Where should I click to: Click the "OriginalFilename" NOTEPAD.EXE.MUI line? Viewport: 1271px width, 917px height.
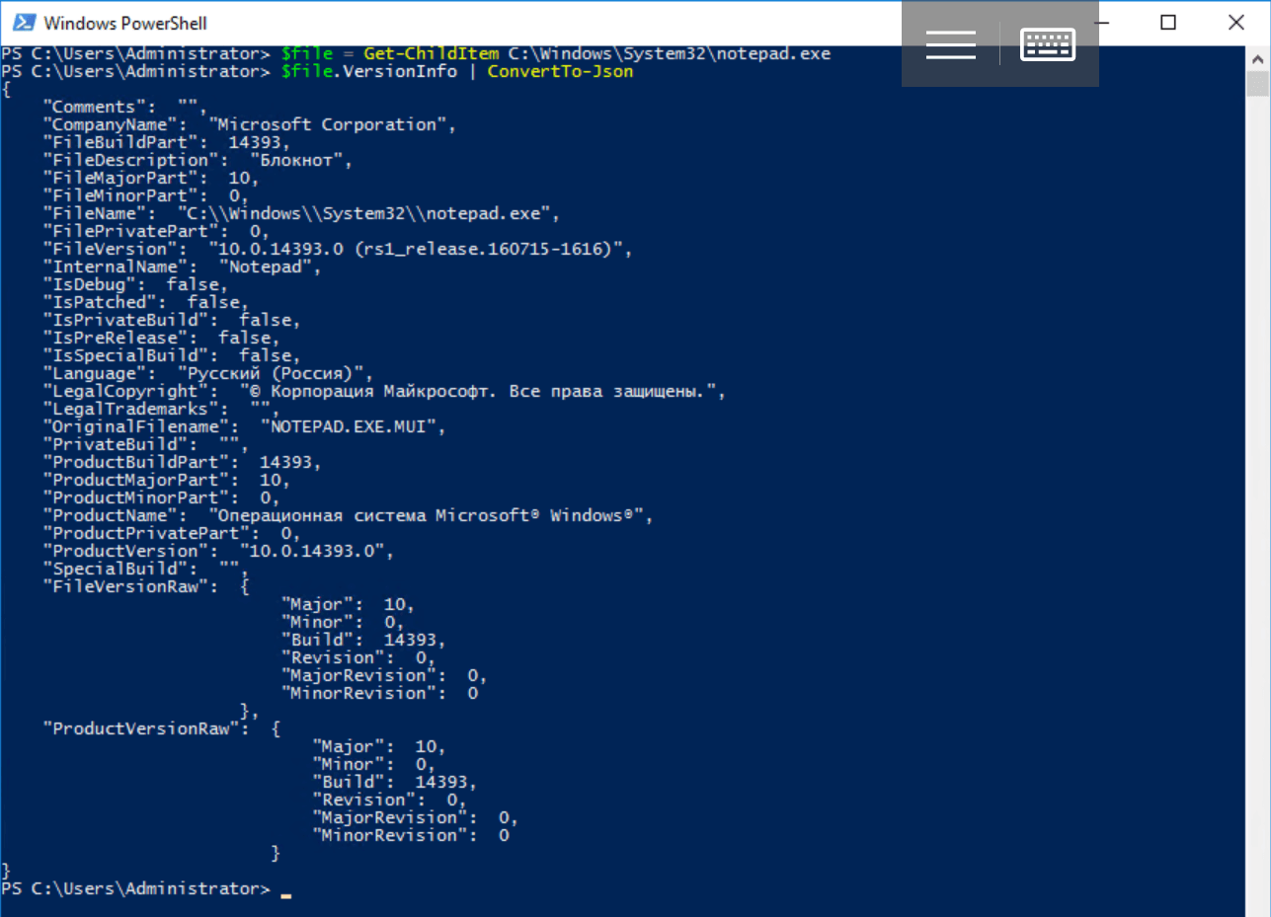coord(244,426)
